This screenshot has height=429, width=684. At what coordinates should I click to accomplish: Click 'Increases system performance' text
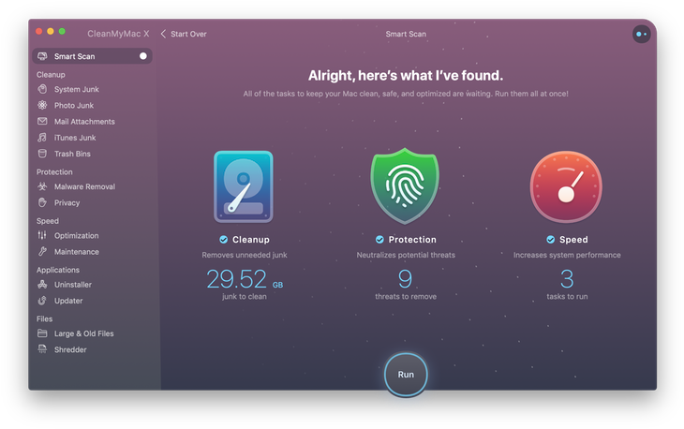(x=567, y=255)
